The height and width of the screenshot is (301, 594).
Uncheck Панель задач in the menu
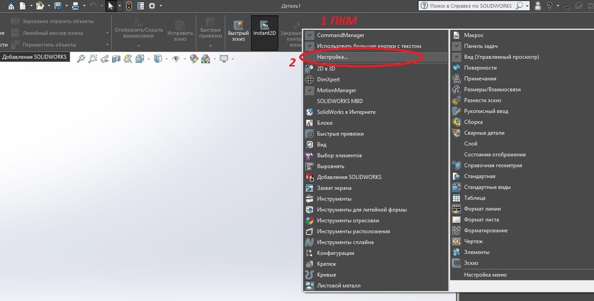[522, 46]
